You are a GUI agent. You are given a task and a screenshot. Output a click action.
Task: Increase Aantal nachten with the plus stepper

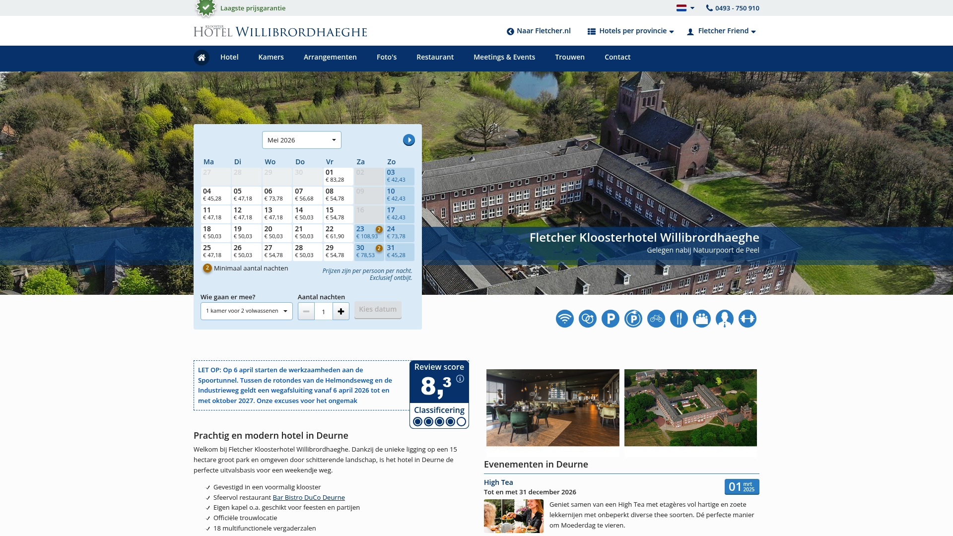(x=341, y=311)
